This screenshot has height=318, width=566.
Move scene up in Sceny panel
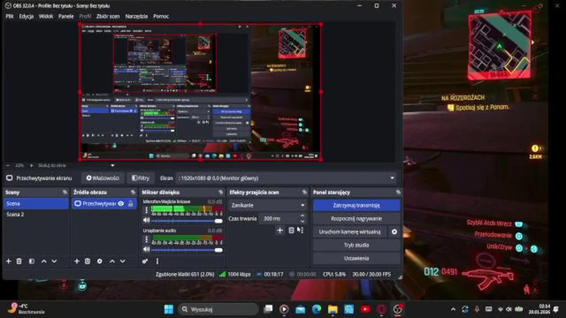click(44, 261)
